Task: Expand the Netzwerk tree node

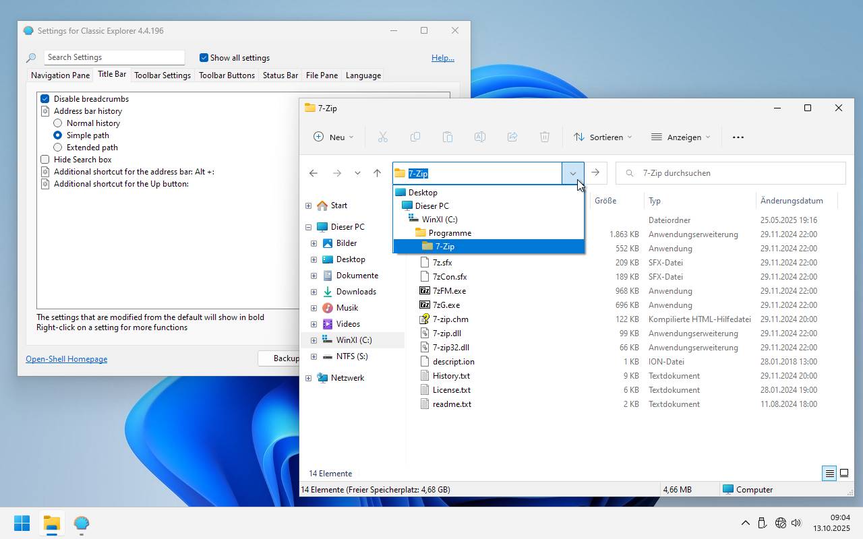Action: (309, 378)
